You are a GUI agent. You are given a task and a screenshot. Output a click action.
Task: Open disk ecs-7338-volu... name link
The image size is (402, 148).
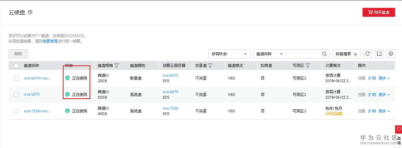[37, 111]
